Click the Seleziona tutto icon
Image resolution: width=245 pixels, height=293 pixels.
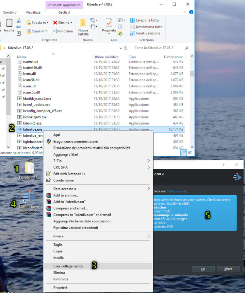pos(133,20)
